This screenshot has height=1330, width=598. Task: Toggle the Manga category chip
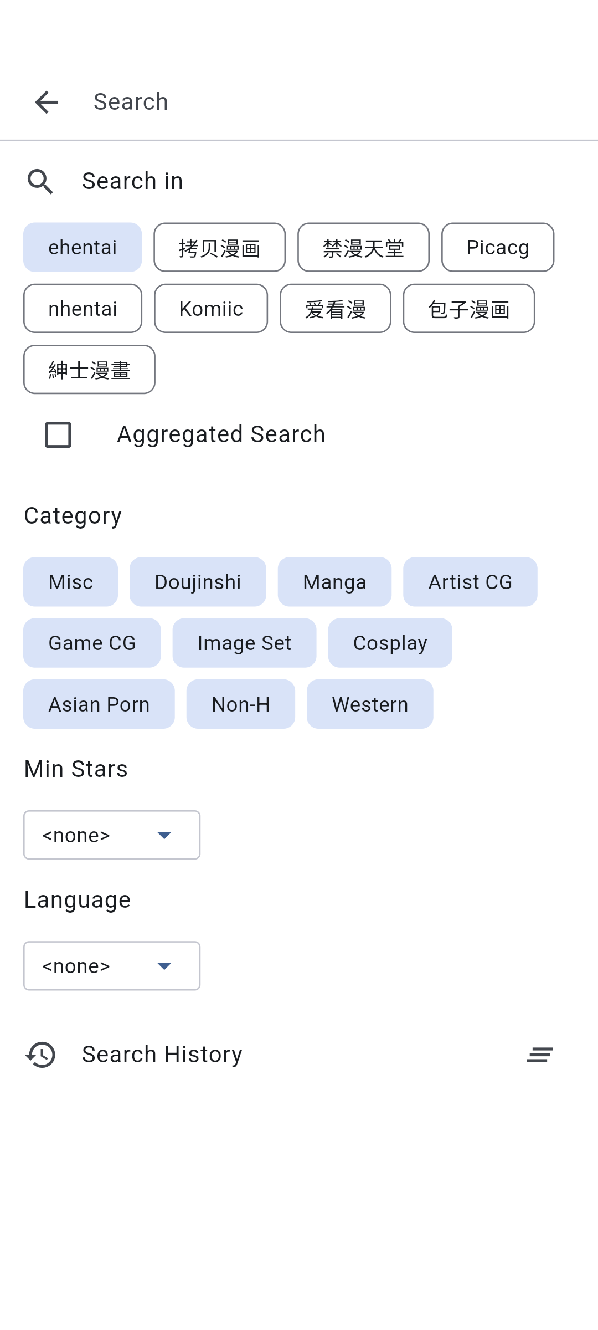(334, 582)
